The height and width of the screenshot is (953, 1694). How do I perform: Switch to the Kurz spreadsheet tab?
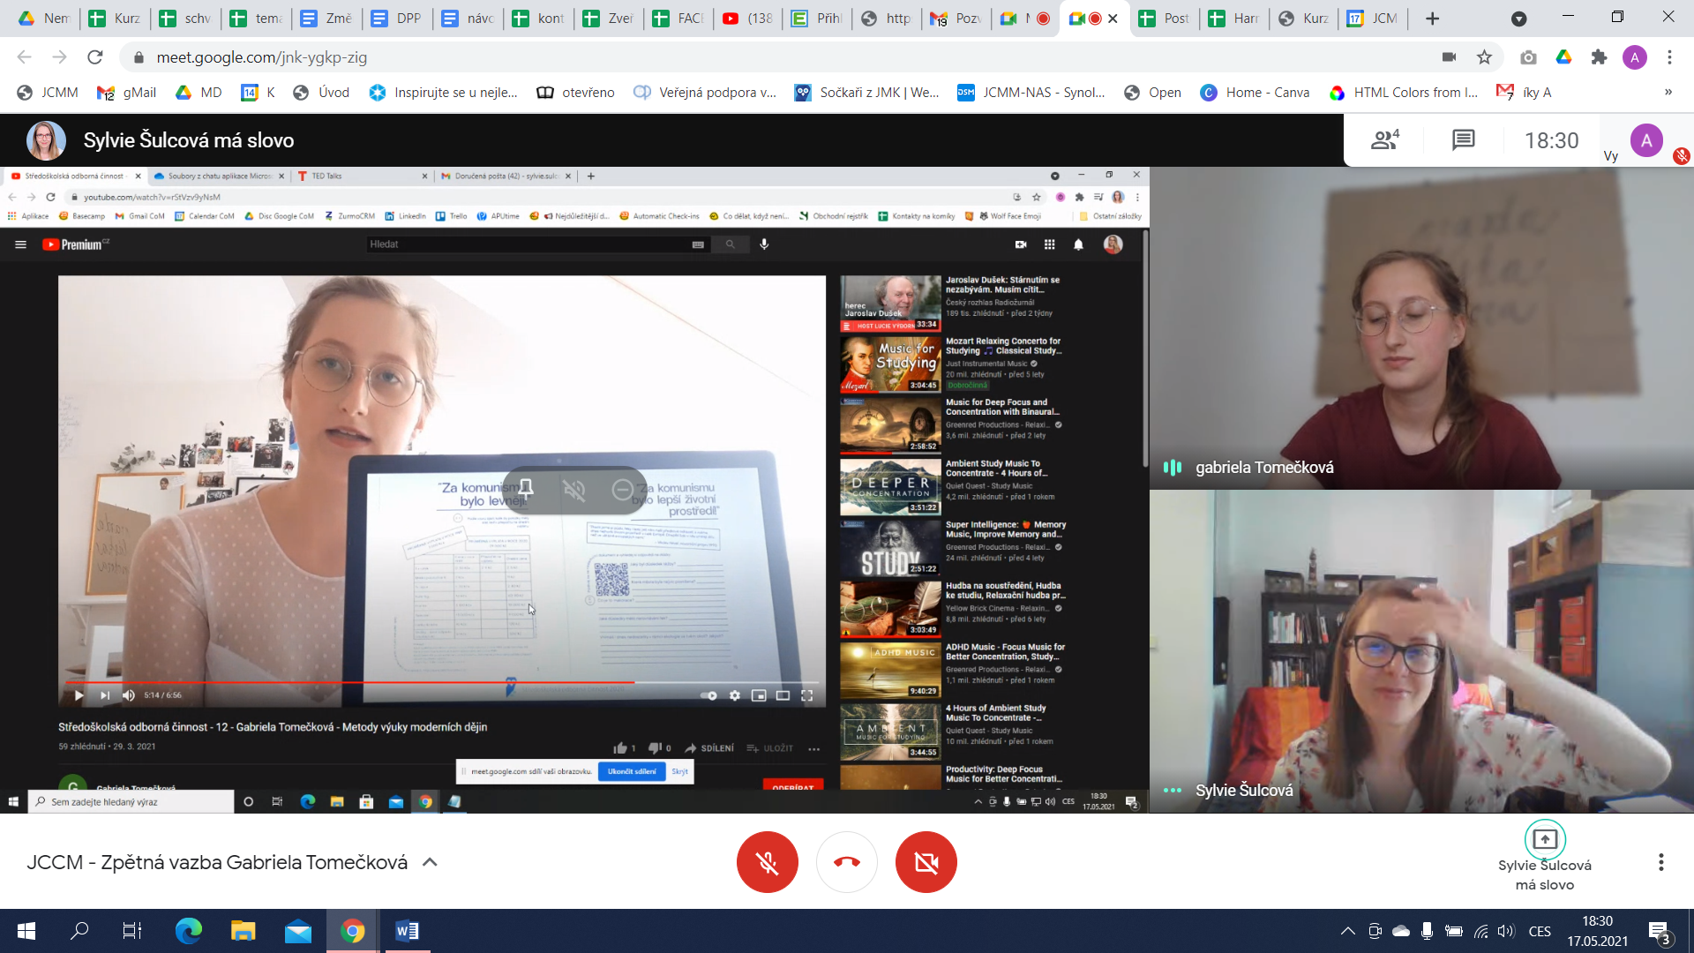[x=116, y=19]
